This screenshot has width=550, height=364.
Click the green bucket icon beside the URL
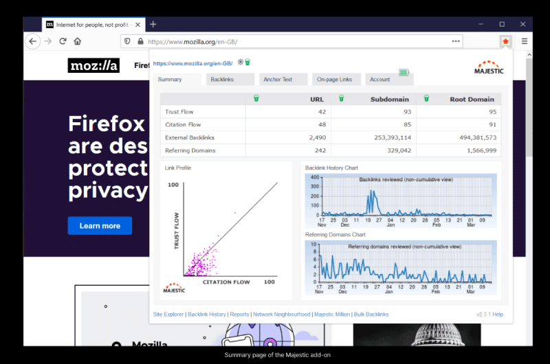247,62
